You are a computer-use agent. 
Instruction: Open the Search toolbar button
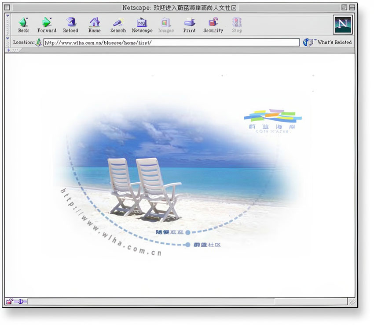pos(118,25)
